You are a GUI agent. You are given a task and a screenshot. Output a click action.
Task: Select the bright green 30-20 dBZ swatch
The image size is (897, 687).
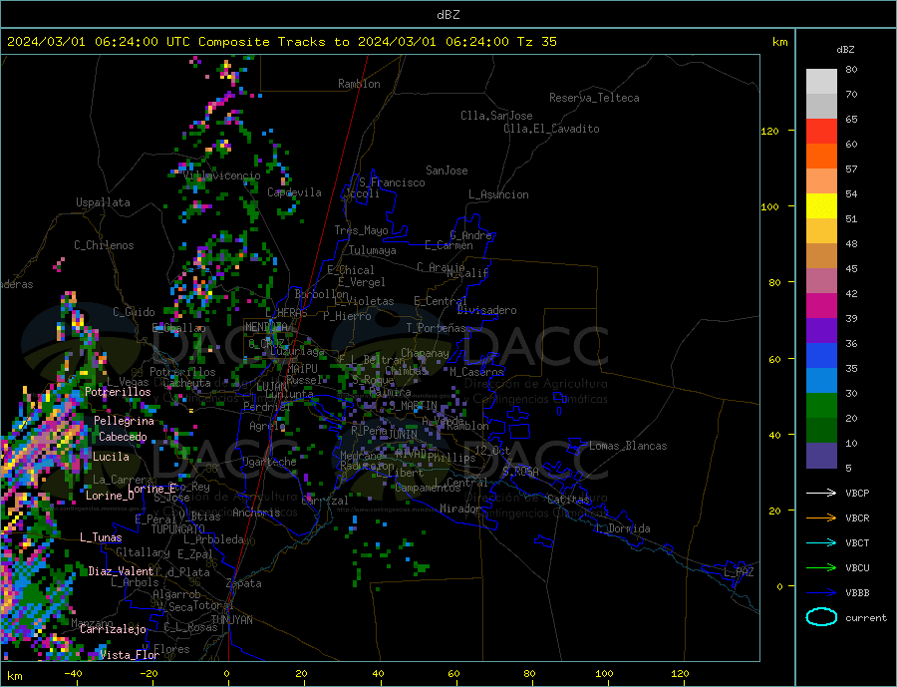pos(821,406)
